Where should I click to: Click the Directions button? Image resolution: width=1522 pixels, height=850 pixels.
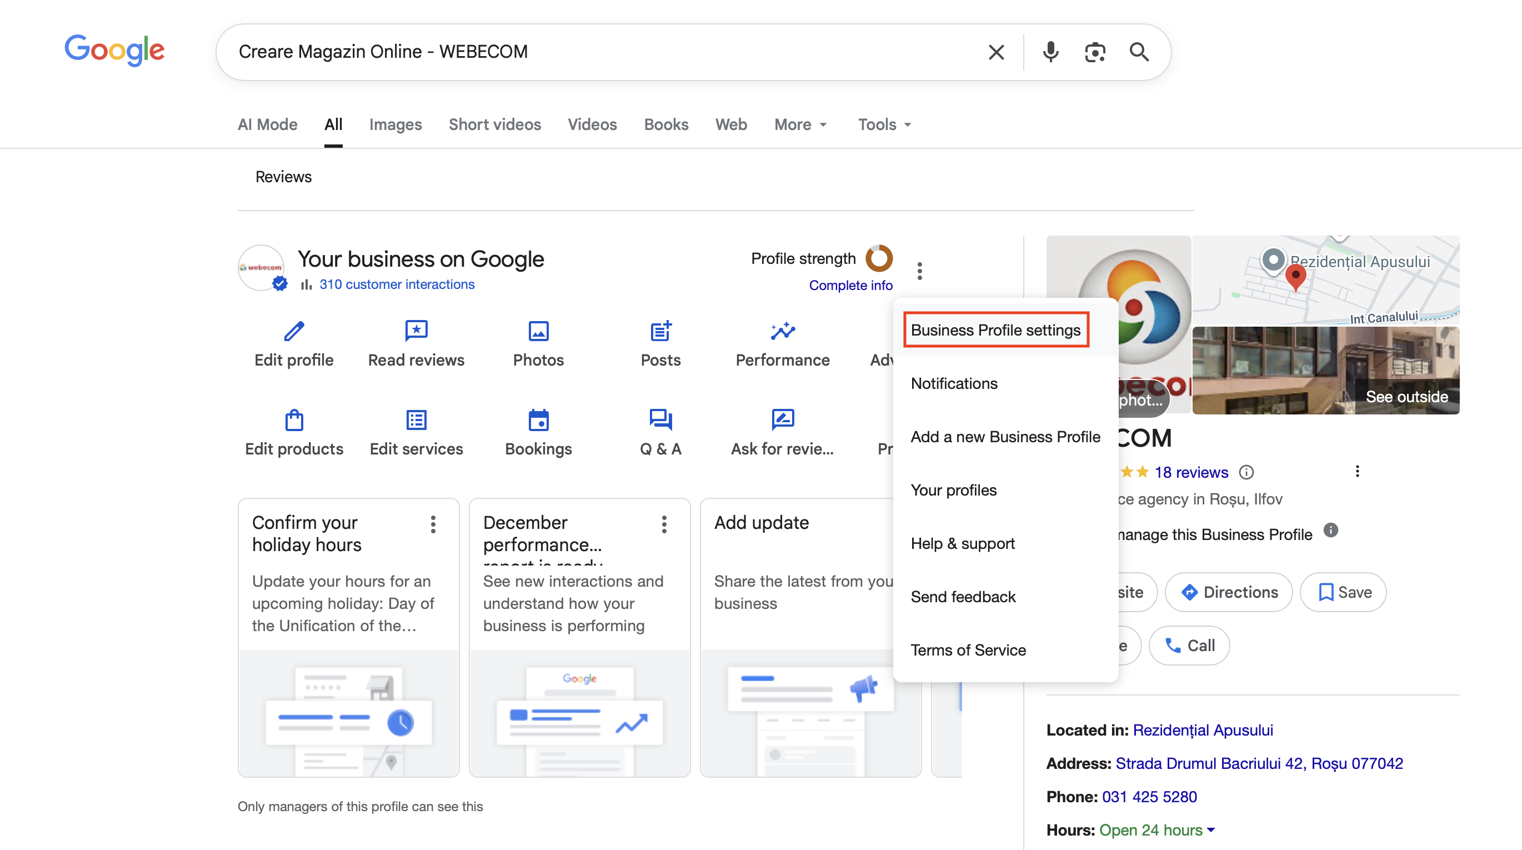(x=1229, y=592)
